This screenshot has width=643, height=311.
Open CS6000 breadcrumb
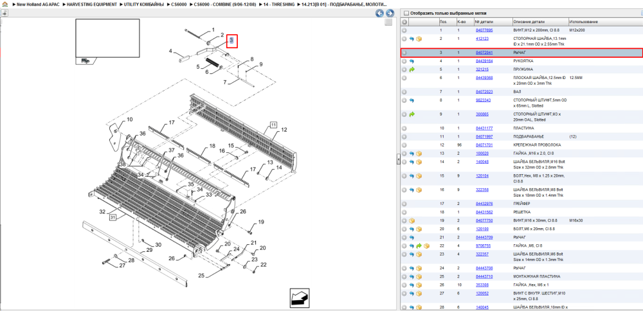(x=178, y=4)
